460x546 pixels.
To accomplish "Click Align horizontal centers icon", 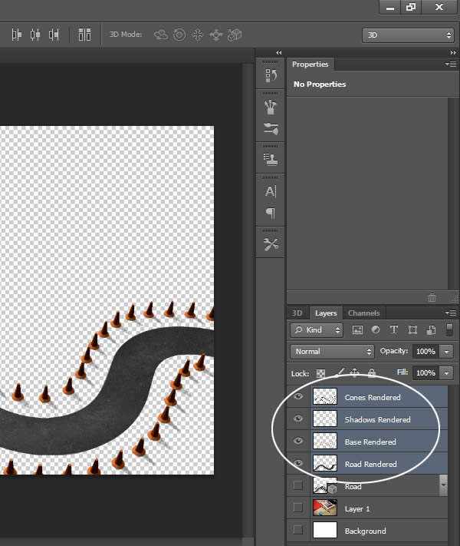I will click(x=34, y=35).
